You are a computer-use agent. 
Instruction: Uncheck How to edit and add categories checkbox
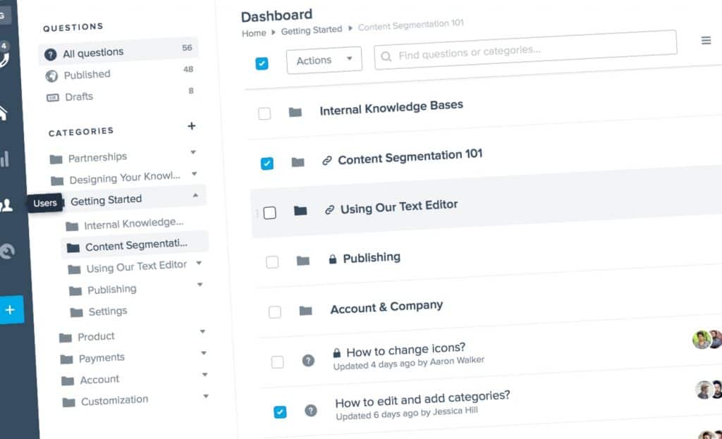[x=280, y=412]
